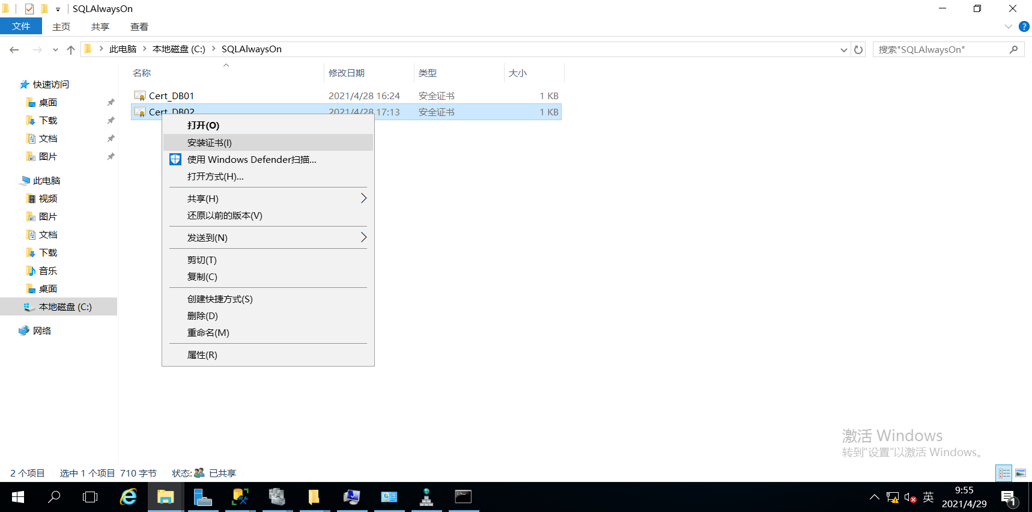Select 快速访问 in the navigation pane

coord(51,84)
